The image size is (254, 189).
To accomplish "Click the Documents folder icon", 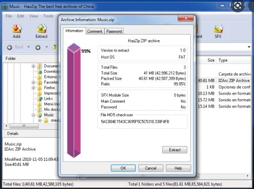I will click(x=40, y=66).
